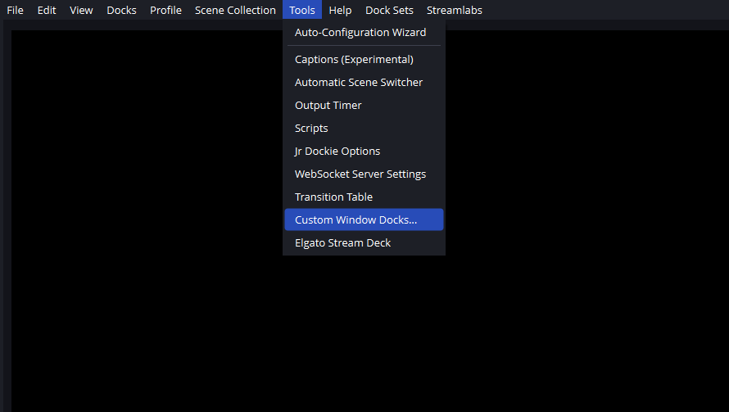This screenshot has height=412, width=729.
Task: Open the Help menu
Action: pos(340,11)
